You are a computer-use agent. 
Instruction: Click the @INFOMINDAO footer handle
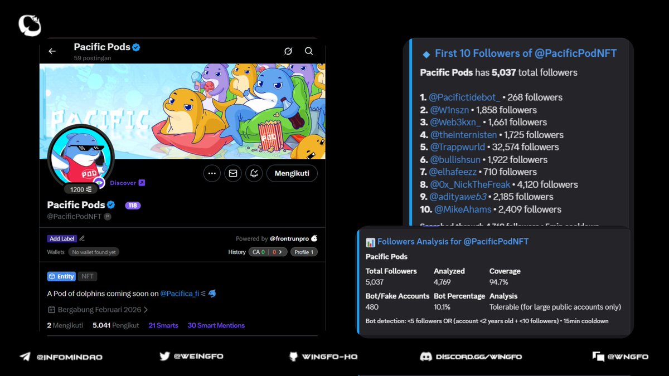tap(69, 357)
